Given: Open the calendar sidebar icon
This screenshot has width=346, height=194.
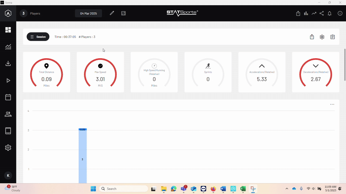Looking at the screenshot, I should click(x=8, y=97).
